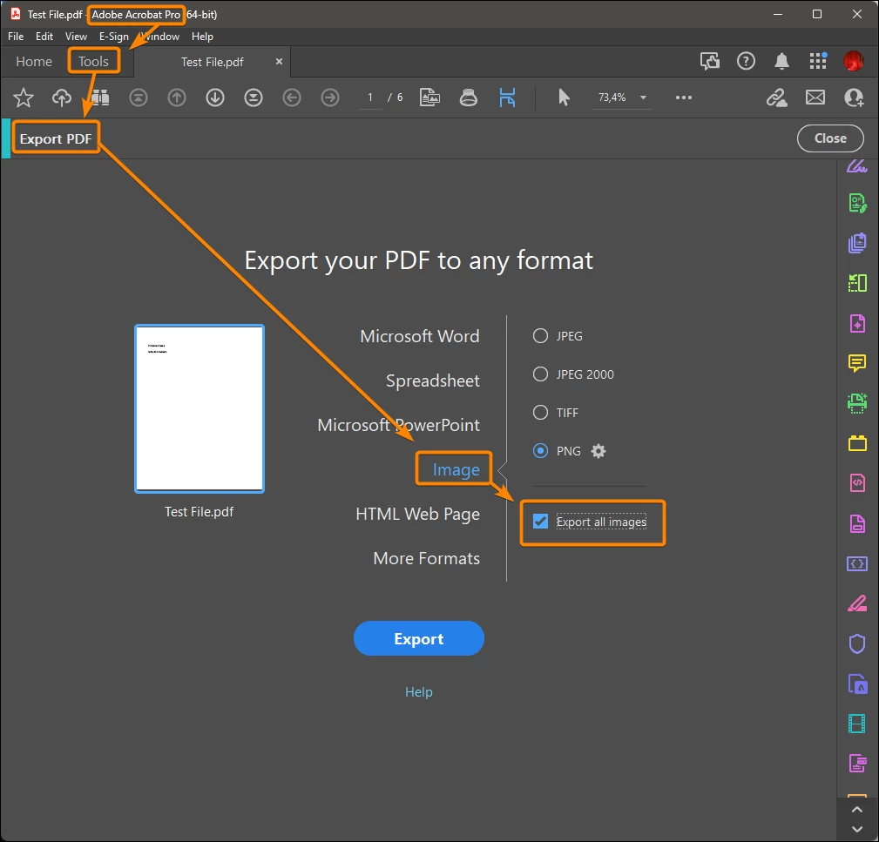
Task: Open notifications bell icon
Action: pyautogui.click(x=781, y=61)
